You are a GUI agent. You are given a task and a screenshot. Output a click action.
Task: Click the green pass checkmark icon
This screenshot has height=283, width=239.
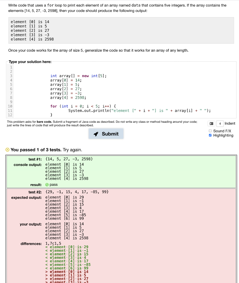coord(47,185)
